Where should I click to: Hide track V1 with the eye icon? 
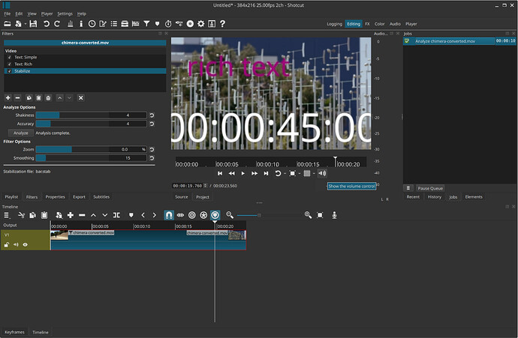click(x=25, y=244)
